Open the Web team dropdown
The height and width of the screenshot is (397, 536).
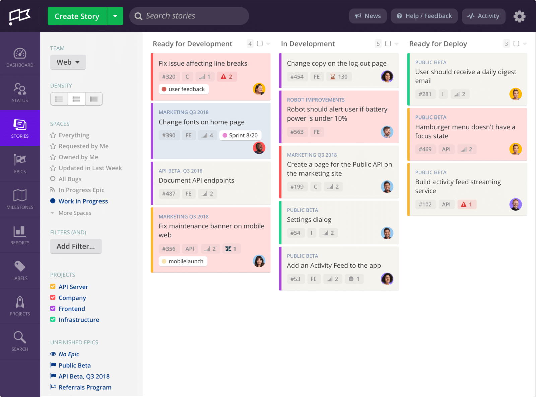(x=68, y=62)
